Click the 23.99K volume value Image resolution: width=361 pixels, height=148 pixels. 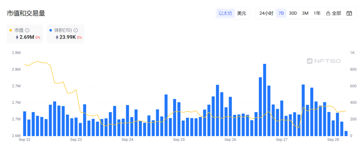tap(68, 37)
